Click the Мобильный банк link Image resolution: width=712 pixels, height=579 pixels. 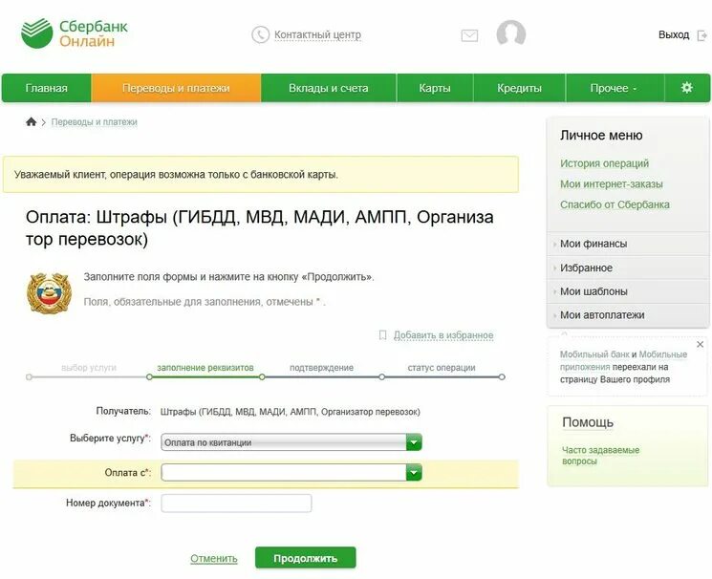594,354
